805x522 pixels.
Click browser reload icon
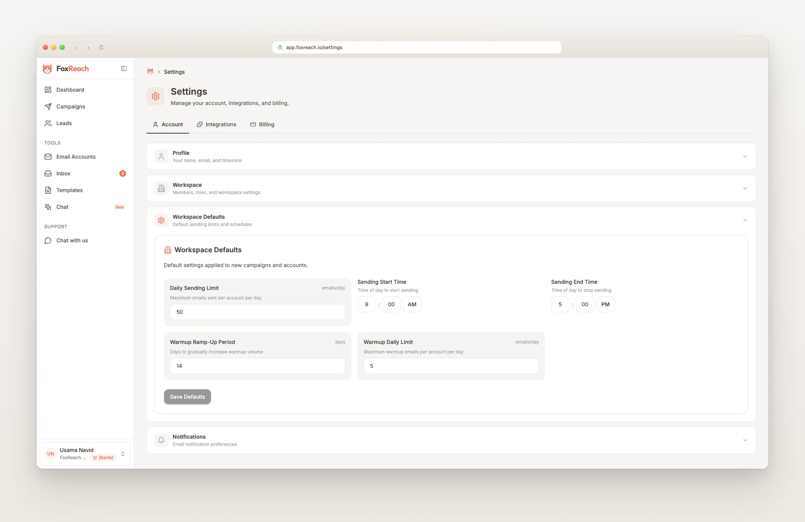[101, 48]
